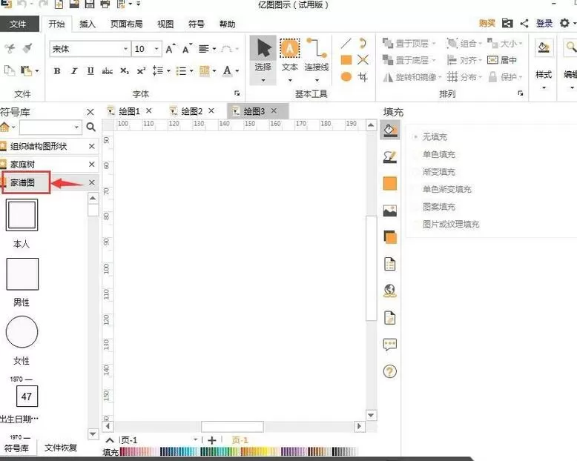Open the comment bubble panel icon
This screenshot has width=577, height=461.
tap(389, 345)
